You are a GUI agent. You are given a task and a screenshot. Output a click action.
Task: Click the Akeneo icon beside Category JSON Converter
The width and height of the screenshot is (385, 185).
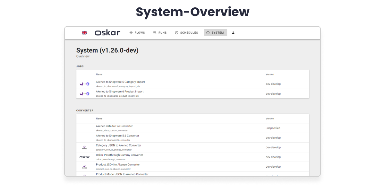click(84, 147)
